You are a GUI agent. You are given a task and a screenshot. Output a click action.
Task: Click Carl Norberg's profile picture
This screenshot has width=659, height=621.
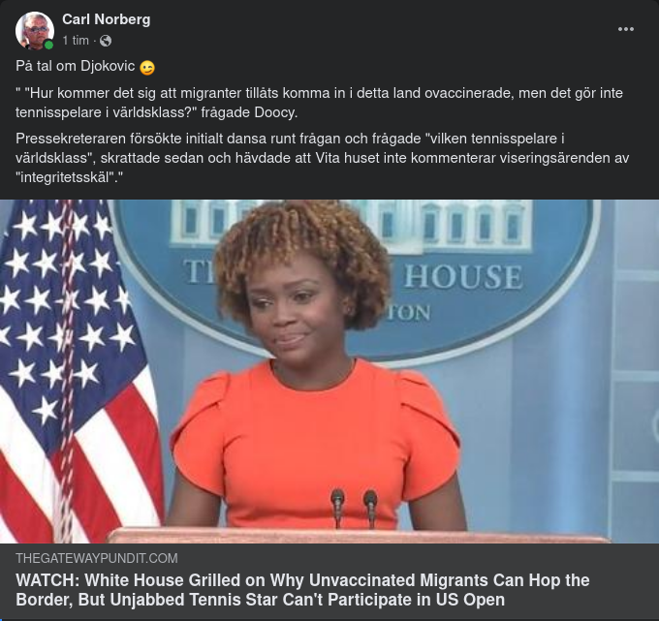(35, 30)
